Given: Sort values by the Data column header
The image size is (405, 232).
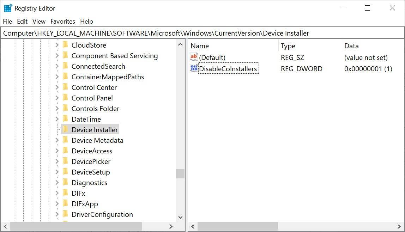Looking at the screenshot, I should tap(373, 46).
